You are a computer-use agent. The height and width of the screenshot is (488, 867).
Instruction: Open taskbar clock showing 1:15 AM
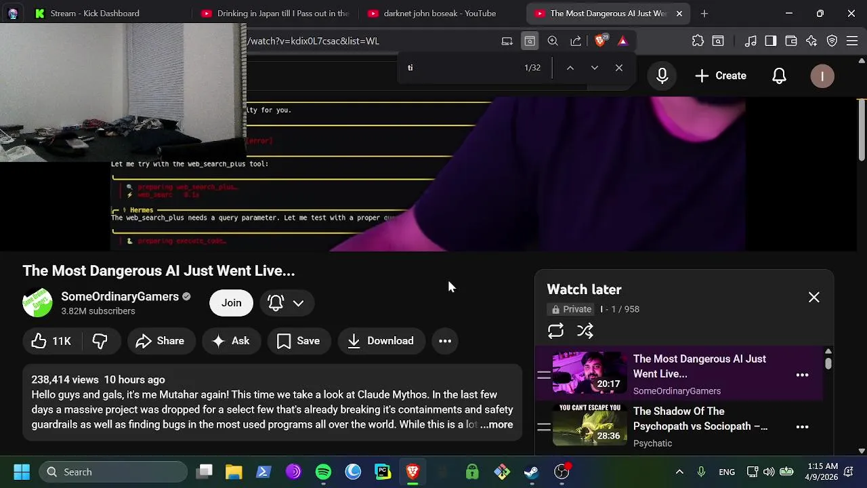point(822,472)
